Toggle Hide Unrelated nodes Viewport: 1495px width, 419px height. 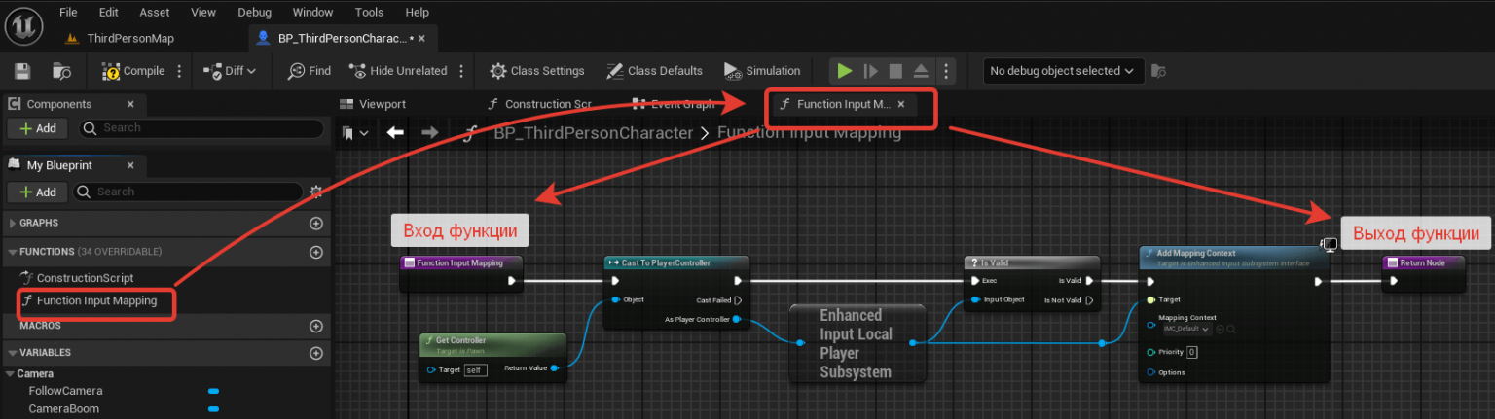coord(397,71)
